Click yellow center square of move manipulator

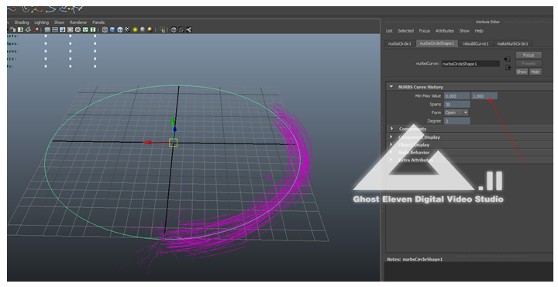pos(173,143)
